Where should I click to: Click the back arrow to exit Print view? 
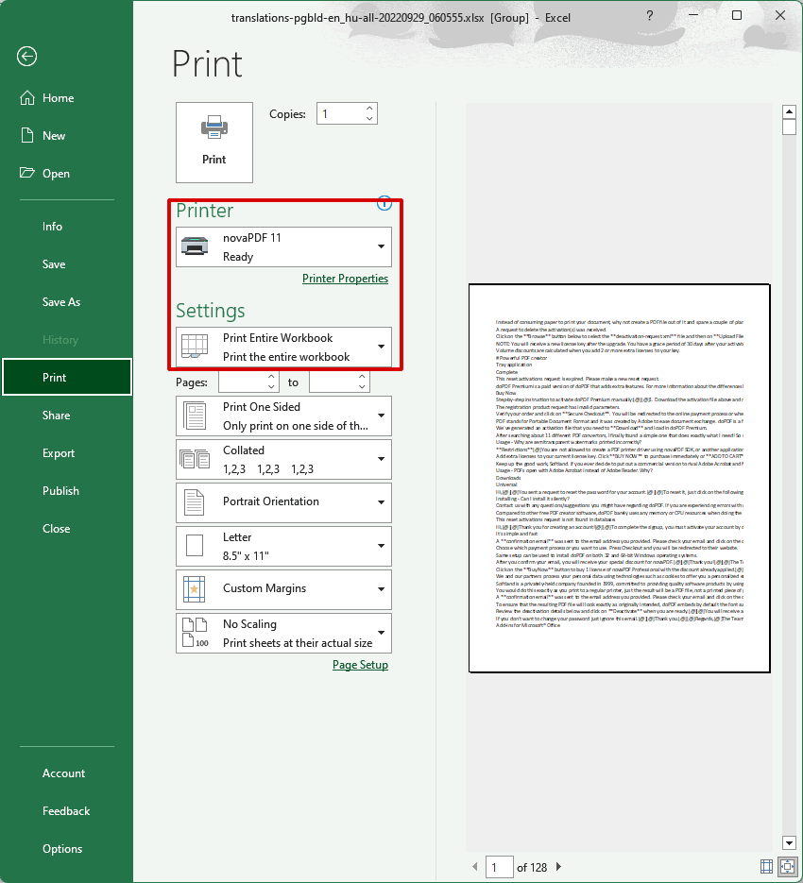[26, 57]
